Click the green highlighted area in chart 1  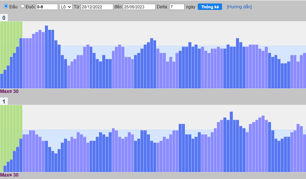tap(11, 122)
